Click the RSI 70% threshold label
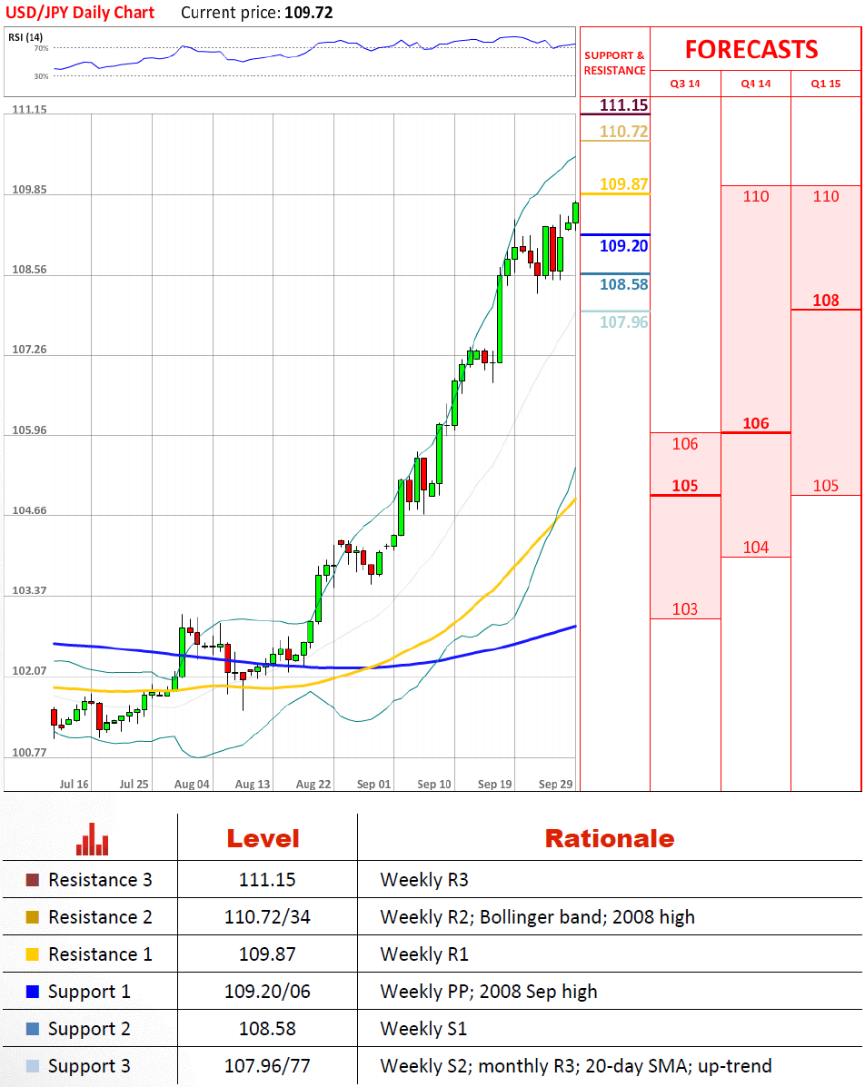The width and height of the screenshot is (865, 1087). pyautogui.click(x=42, y=48)
